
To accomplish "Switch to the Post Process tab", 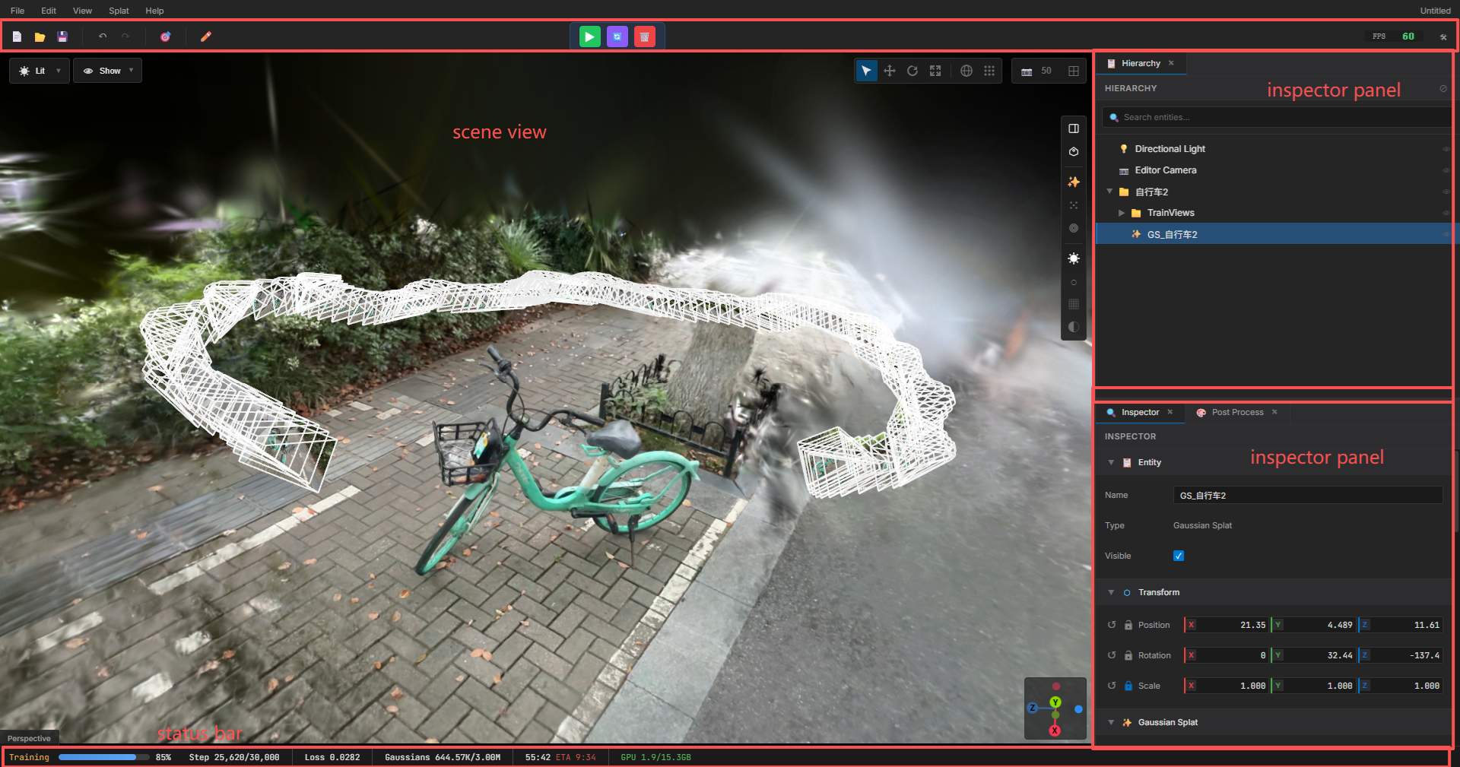I will coord(1236,412).
